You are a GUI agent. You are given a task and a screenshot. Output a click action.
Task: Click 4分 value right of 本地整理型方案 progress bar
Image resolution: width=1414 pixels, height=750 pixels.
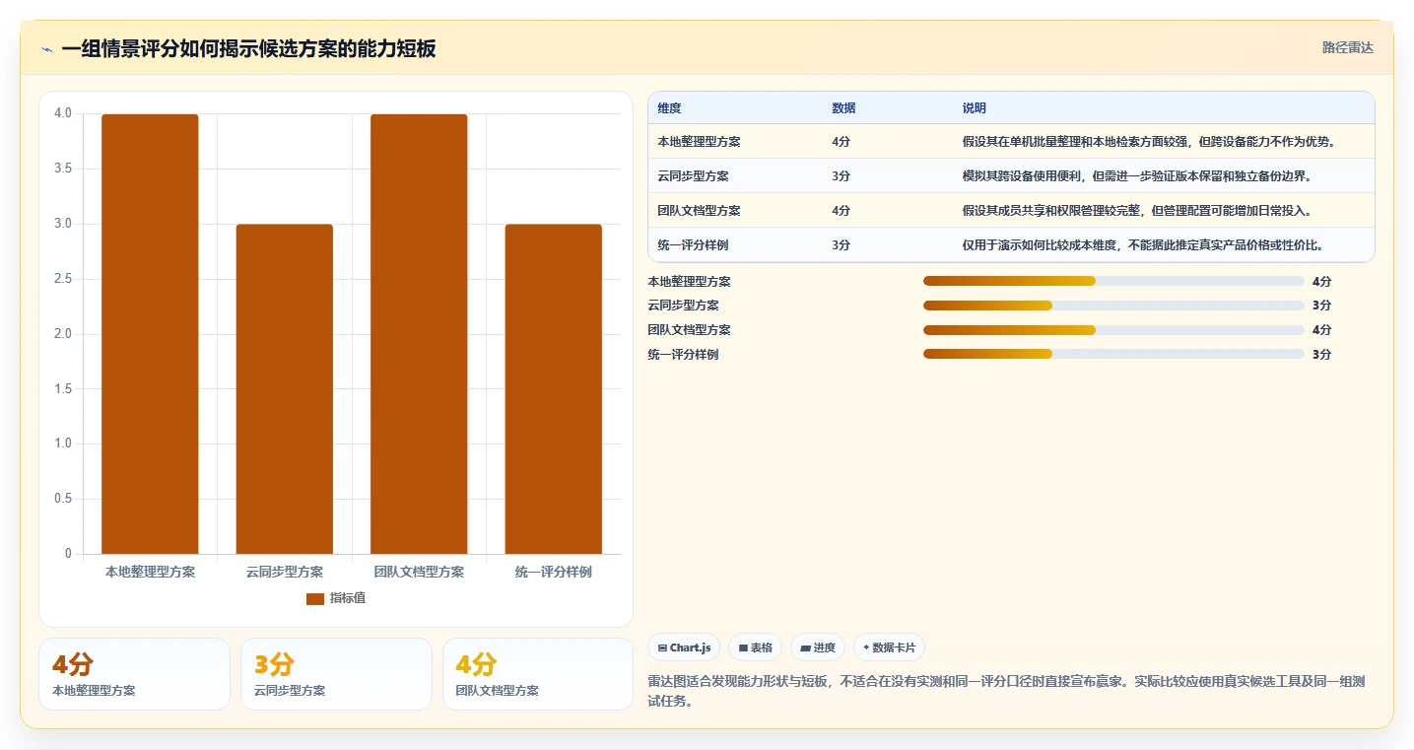click(x=1322, y=282)
